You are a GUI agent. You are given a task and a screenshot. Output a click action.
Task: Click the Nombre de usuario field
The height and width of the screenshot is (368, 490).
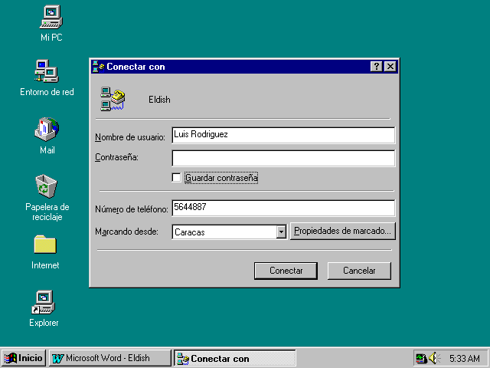(283, 135)
